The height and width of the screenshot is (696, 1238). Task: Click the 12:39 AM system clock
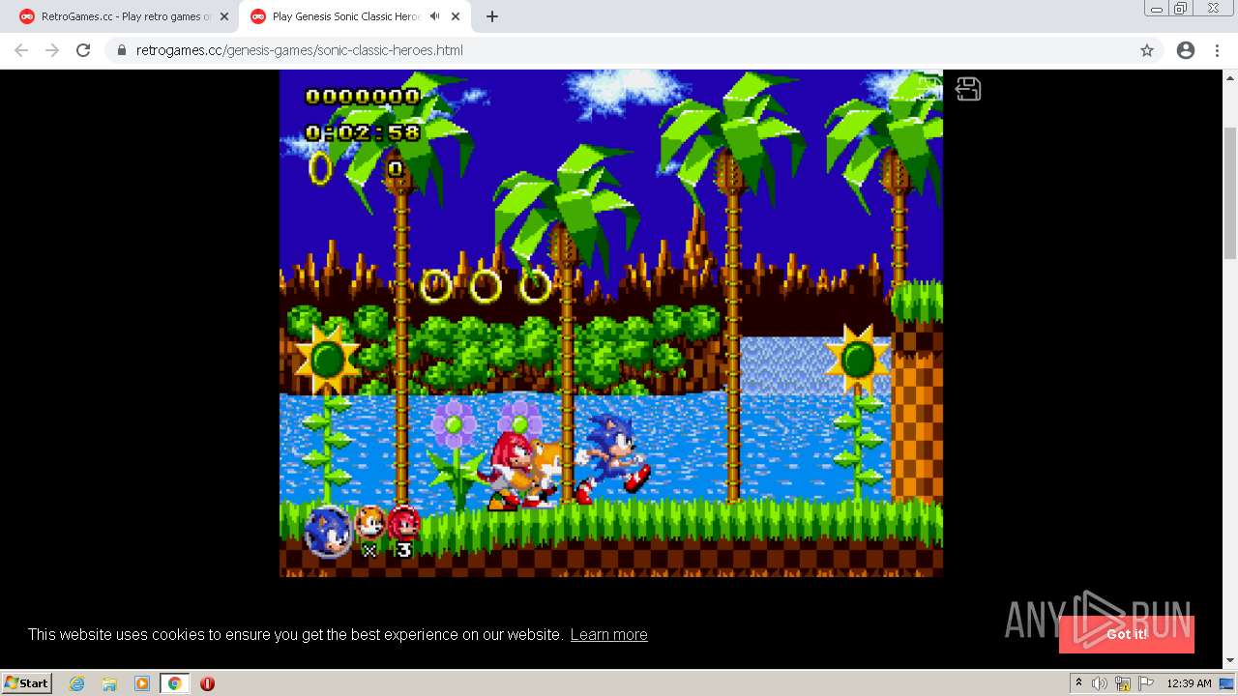1189,683
